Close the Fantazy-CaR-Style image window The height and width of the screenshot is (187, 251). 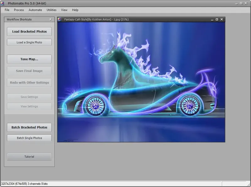(x=222, y=19)
